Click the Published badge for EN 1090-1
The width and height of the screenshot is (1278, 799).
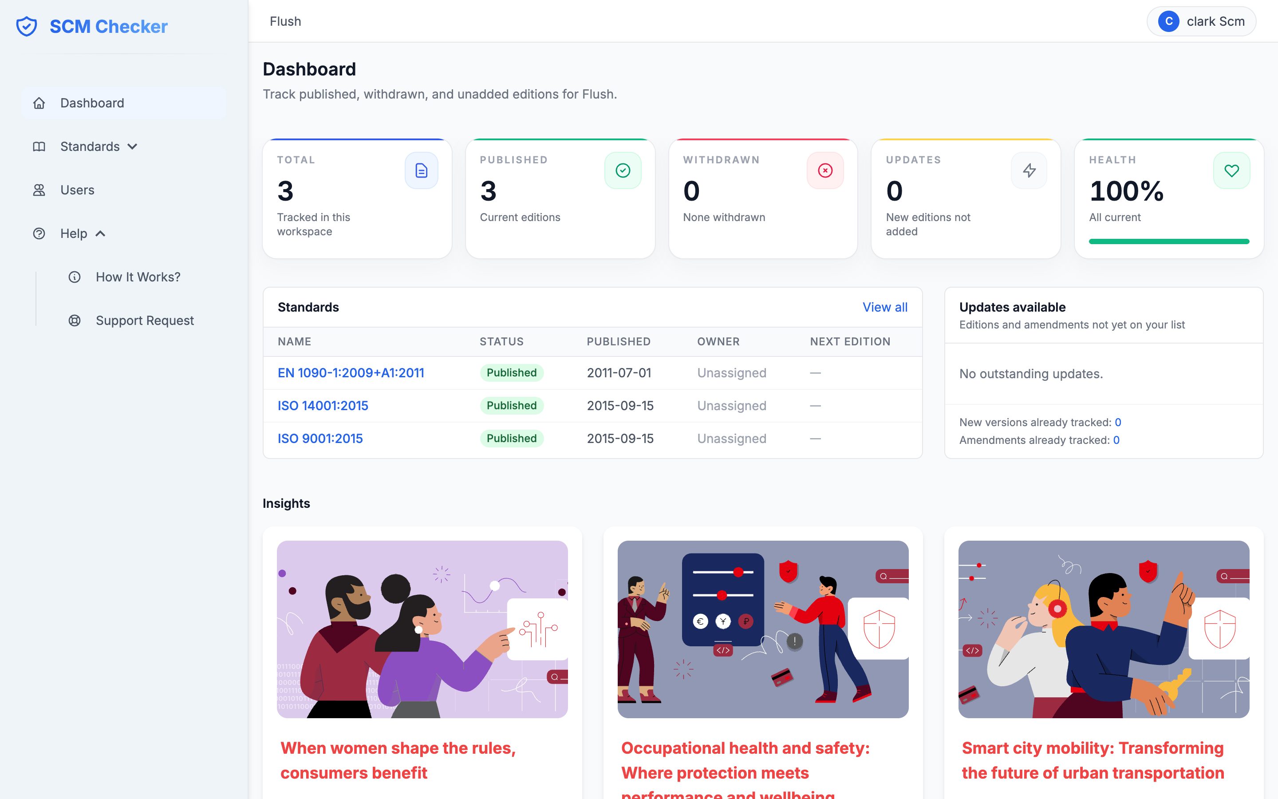pos(511,372)
